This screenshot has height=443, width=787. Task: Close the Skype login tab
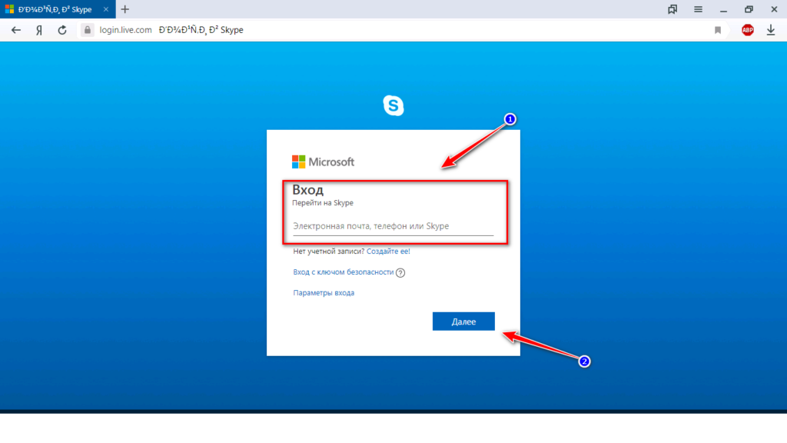click(x=106, y=9)
